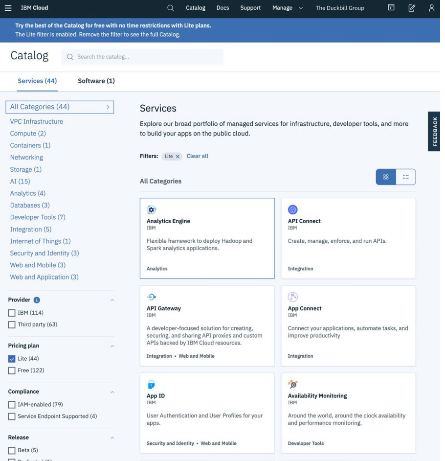Click the Provider info icon
This screenshot has width=445, height=461.
click(37, 300)
